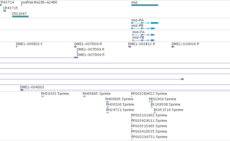The width and height of the screenshot is (230, 141).
Task: Select the small arrow glyph under snoRNA:Me28S-A2486
Action: (21, 5)
